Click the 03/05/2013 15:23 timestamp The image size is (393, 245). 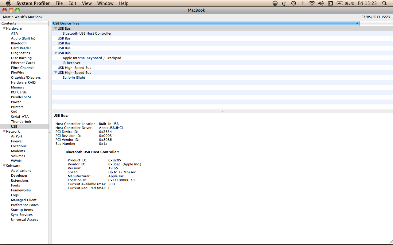[375, 17]
